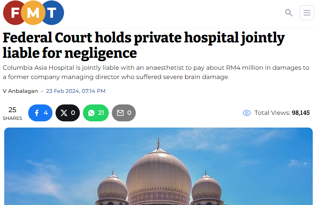Screen dimensions: 317x205
Task: Open the hamburger menu button
Action: click(x=307, y=13)
